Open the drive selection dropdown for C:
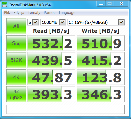131x119 pixels. (96, 22)
